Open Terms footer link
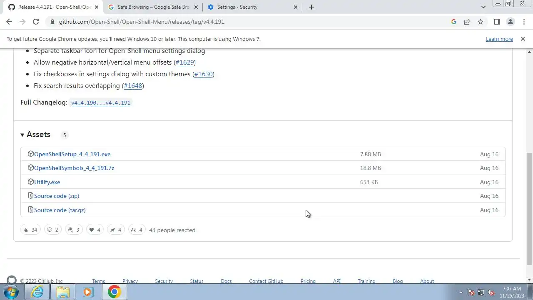Screen dimensions: 533x300 point(99,281)
